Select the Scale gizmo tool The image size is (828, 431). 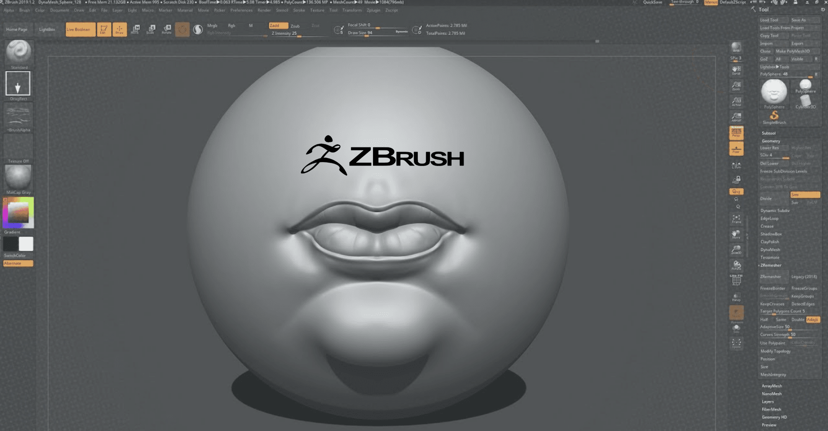[151, 29]
